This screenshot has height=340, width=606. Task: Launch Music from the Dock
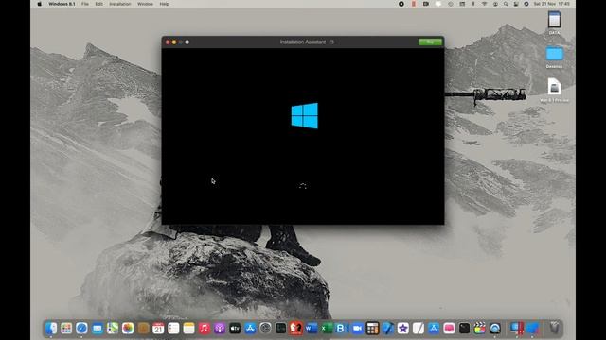205,328
